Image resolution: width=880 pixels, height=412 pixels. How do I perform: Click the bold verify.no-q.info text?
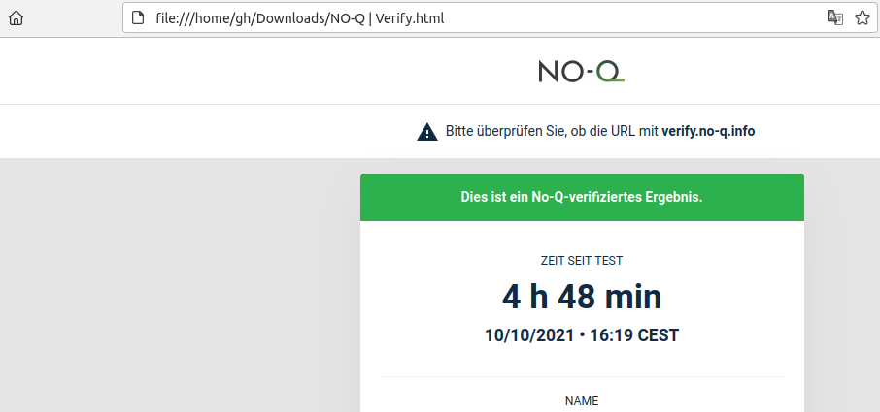[x=708, y=132]
